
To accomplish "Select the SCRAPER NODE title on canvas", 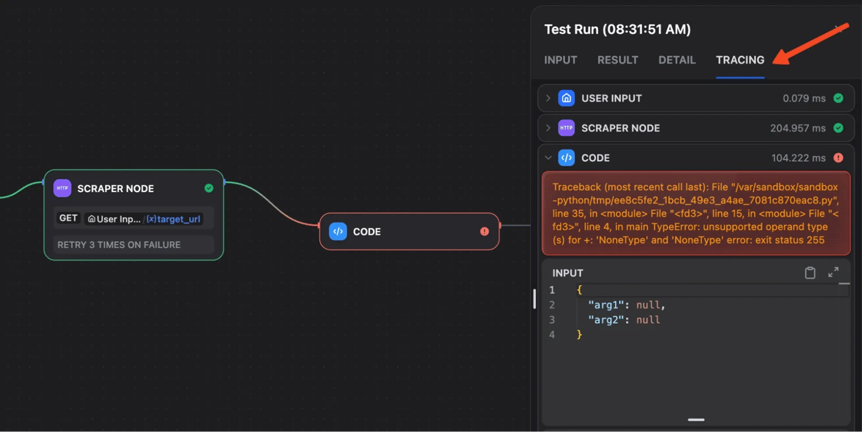I will click(115, 189).
